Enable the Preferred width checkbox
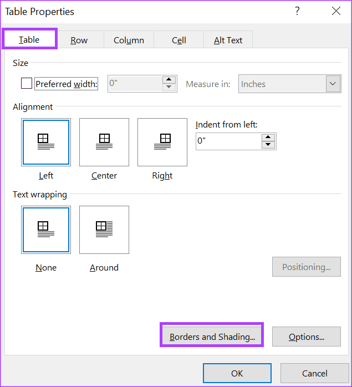Image resolution: width=352 pixels, height=387 pixels. coord(27,83)
